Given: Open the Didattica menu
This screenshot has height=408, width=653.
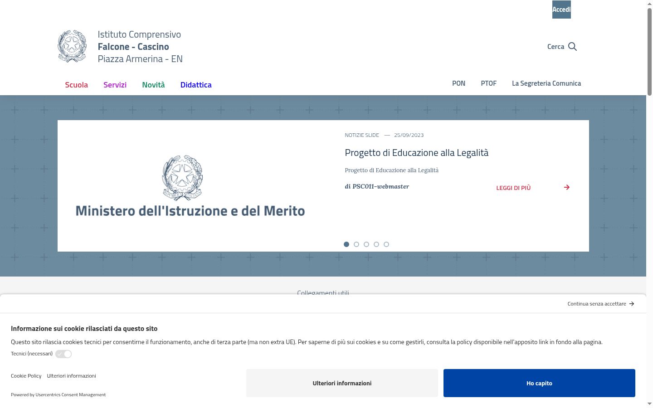Looking at the screenshot, I should [x=196, y=85].
